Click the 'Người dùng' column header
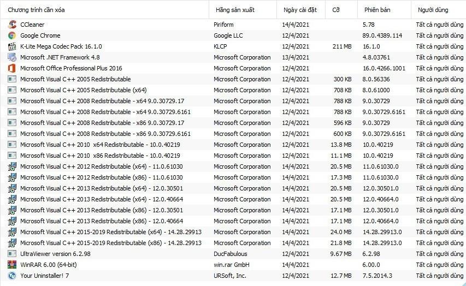 coord(433,10)
